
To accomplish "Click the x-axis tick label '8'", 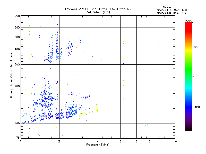I will click(136, 141).
